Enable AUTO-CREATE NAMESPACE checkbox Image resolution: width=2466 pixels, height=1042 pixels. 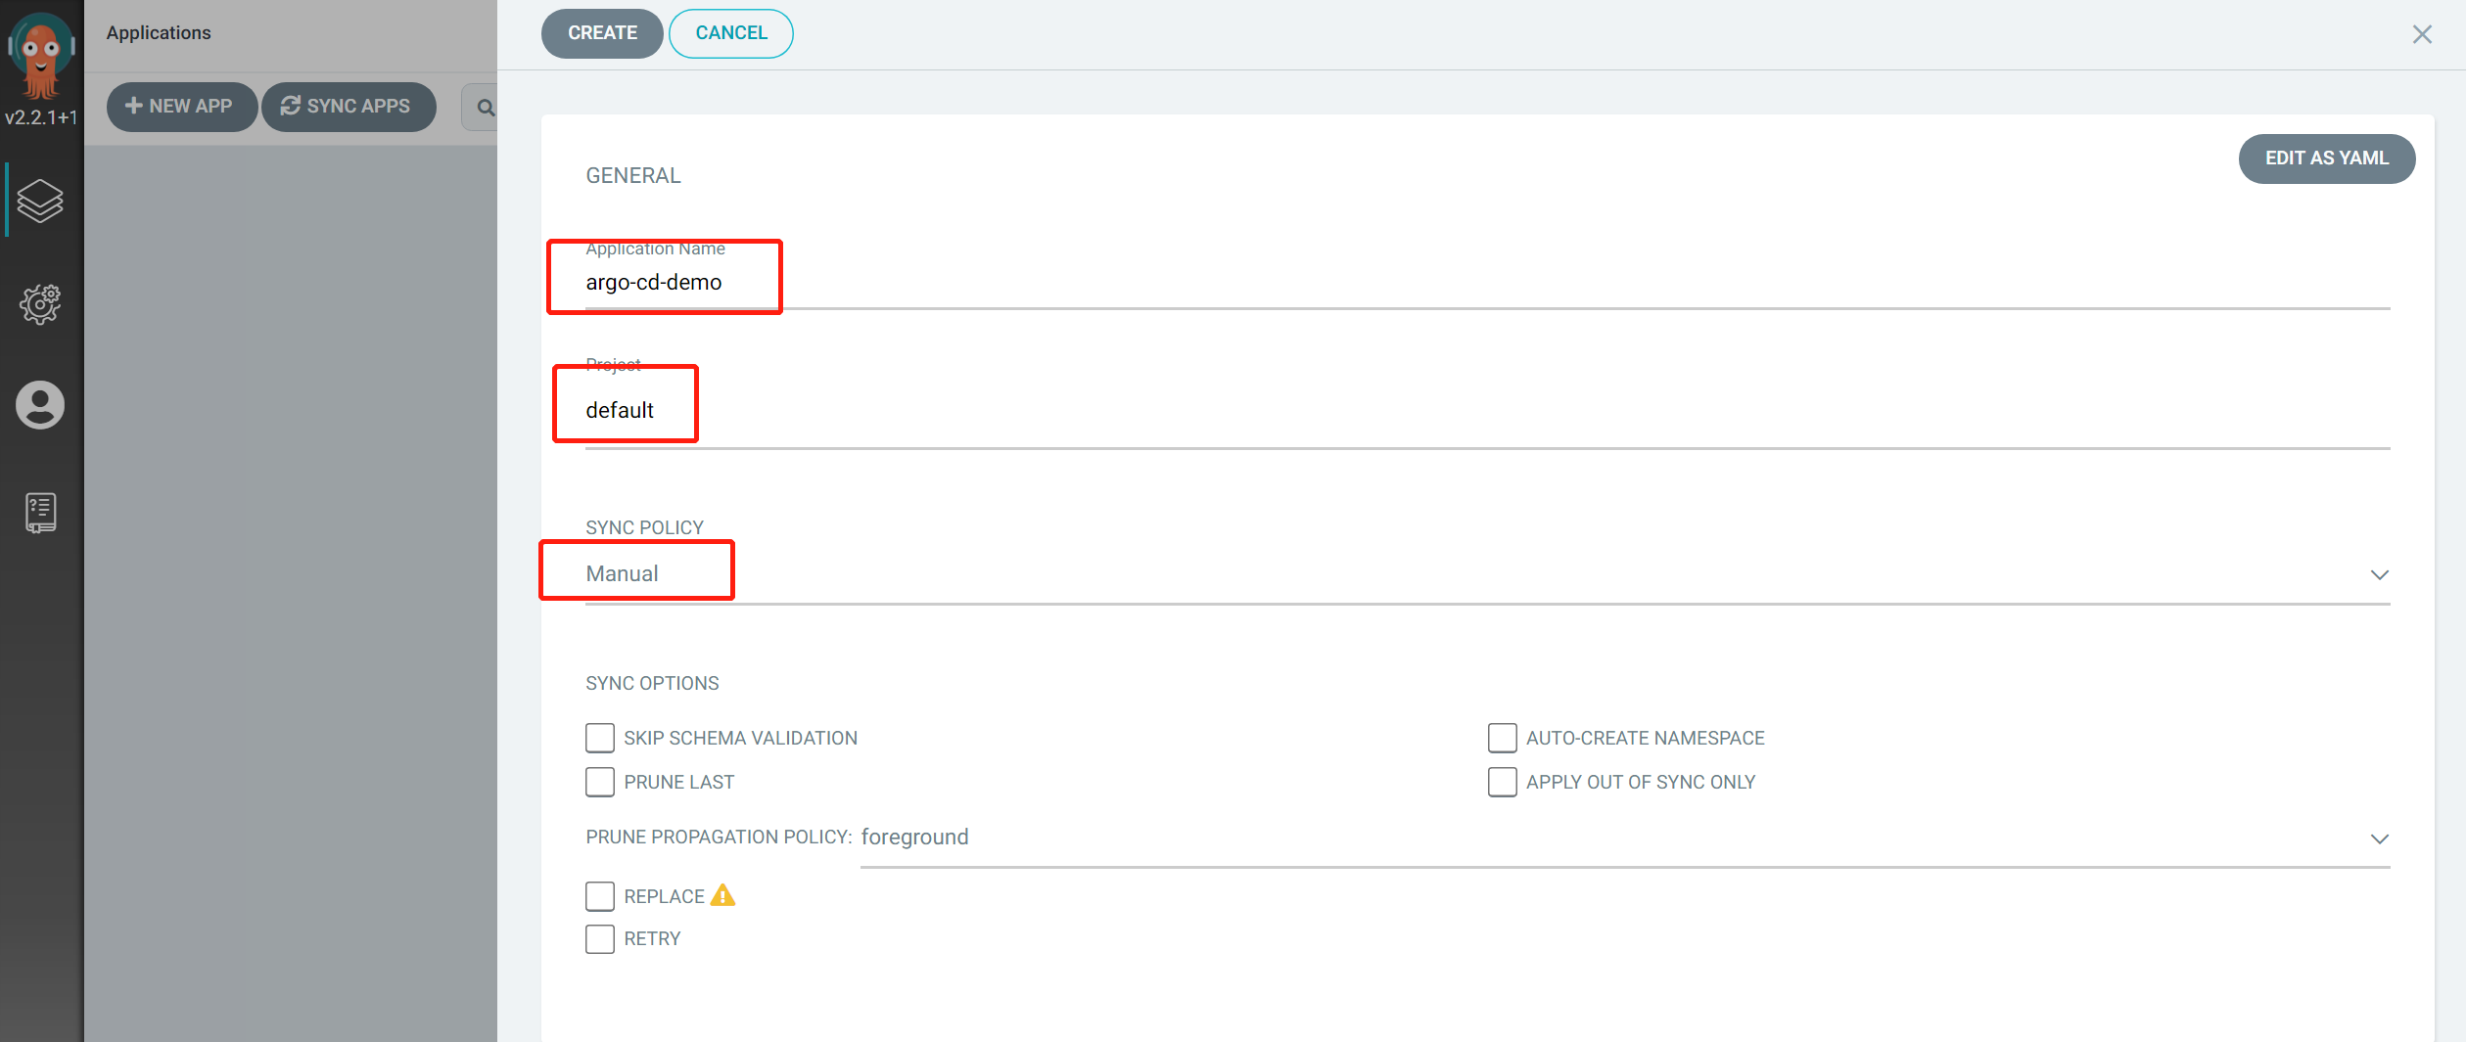[1502, 738]
